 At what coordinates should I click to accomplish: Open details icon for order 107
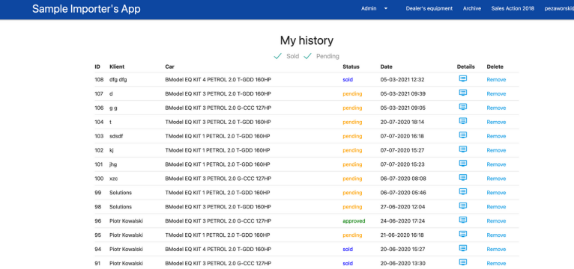(x=462, y=93)
